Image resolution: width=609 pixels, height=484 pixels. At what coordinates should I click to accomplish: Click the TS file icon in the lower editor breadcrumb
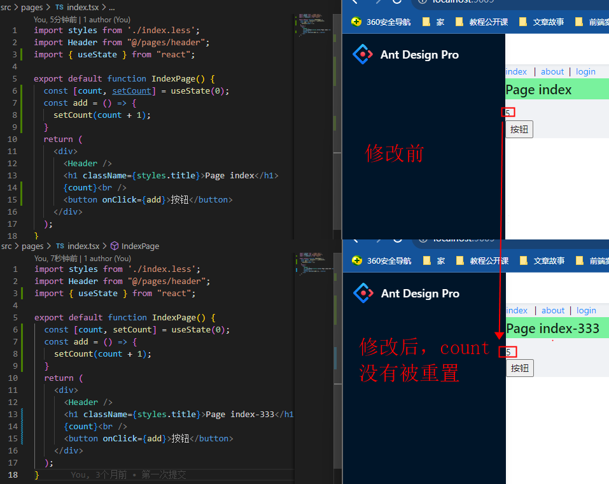click(x=60, y=246)
